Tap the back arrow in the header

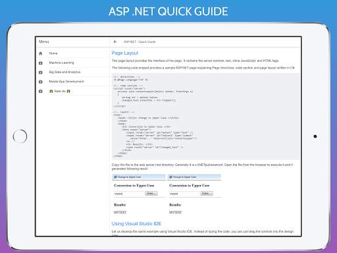115,42
